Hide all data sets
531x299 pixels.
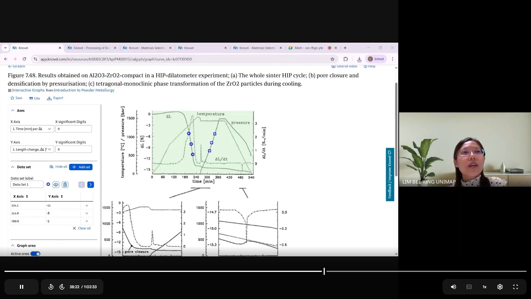click(x=58, y=167)
